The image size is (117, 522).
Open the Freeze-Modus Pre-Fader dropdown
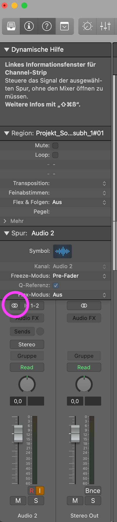[x=78, y=276]
